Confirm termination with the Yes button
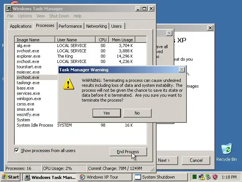Screen dimensions: 242x182 tap(107, 113)
